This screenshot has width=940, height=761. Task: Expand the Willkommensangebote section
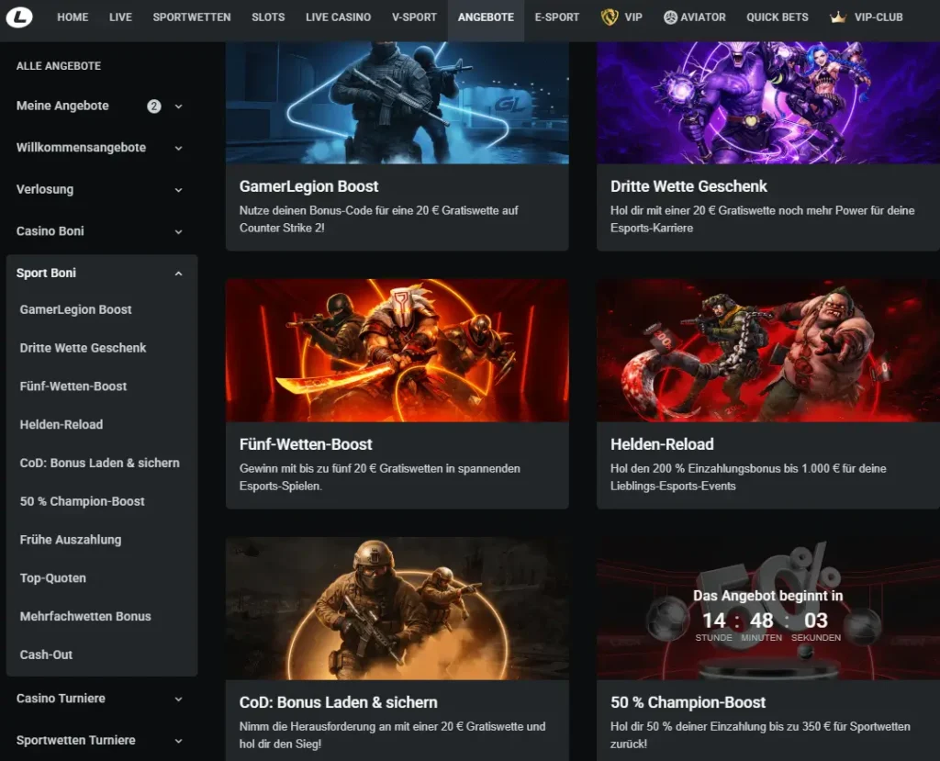(x=179, y=148)
